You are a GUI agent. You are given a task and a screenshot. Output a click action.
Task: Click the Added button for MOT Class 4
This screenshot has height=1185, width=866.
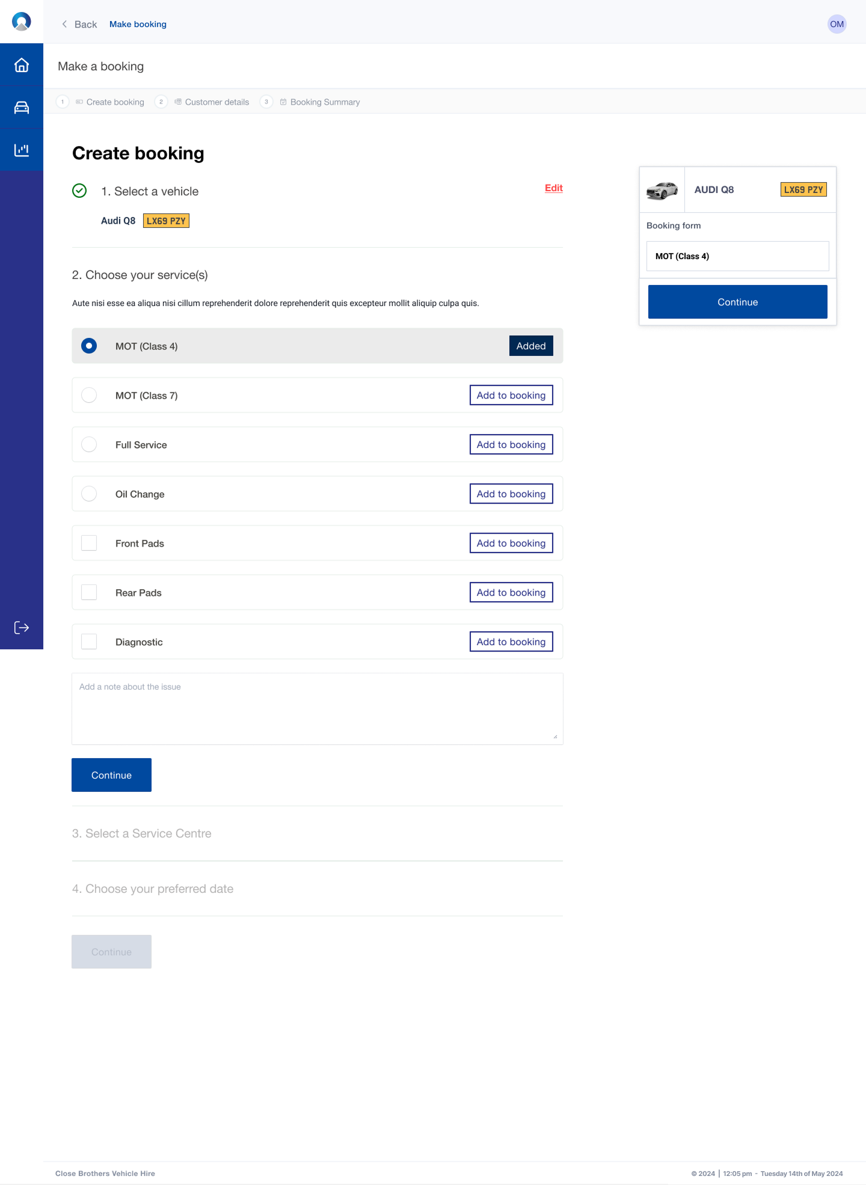[x=531, y=346]
